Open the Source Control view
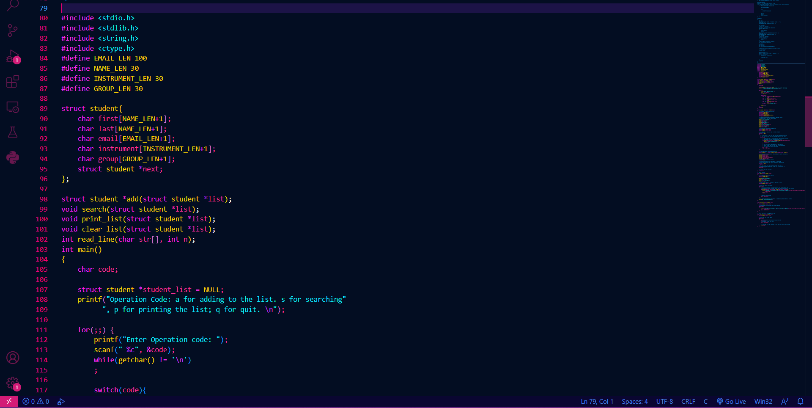Image resolution: width=812 pixels, height=408 pixels. [13, 30]
